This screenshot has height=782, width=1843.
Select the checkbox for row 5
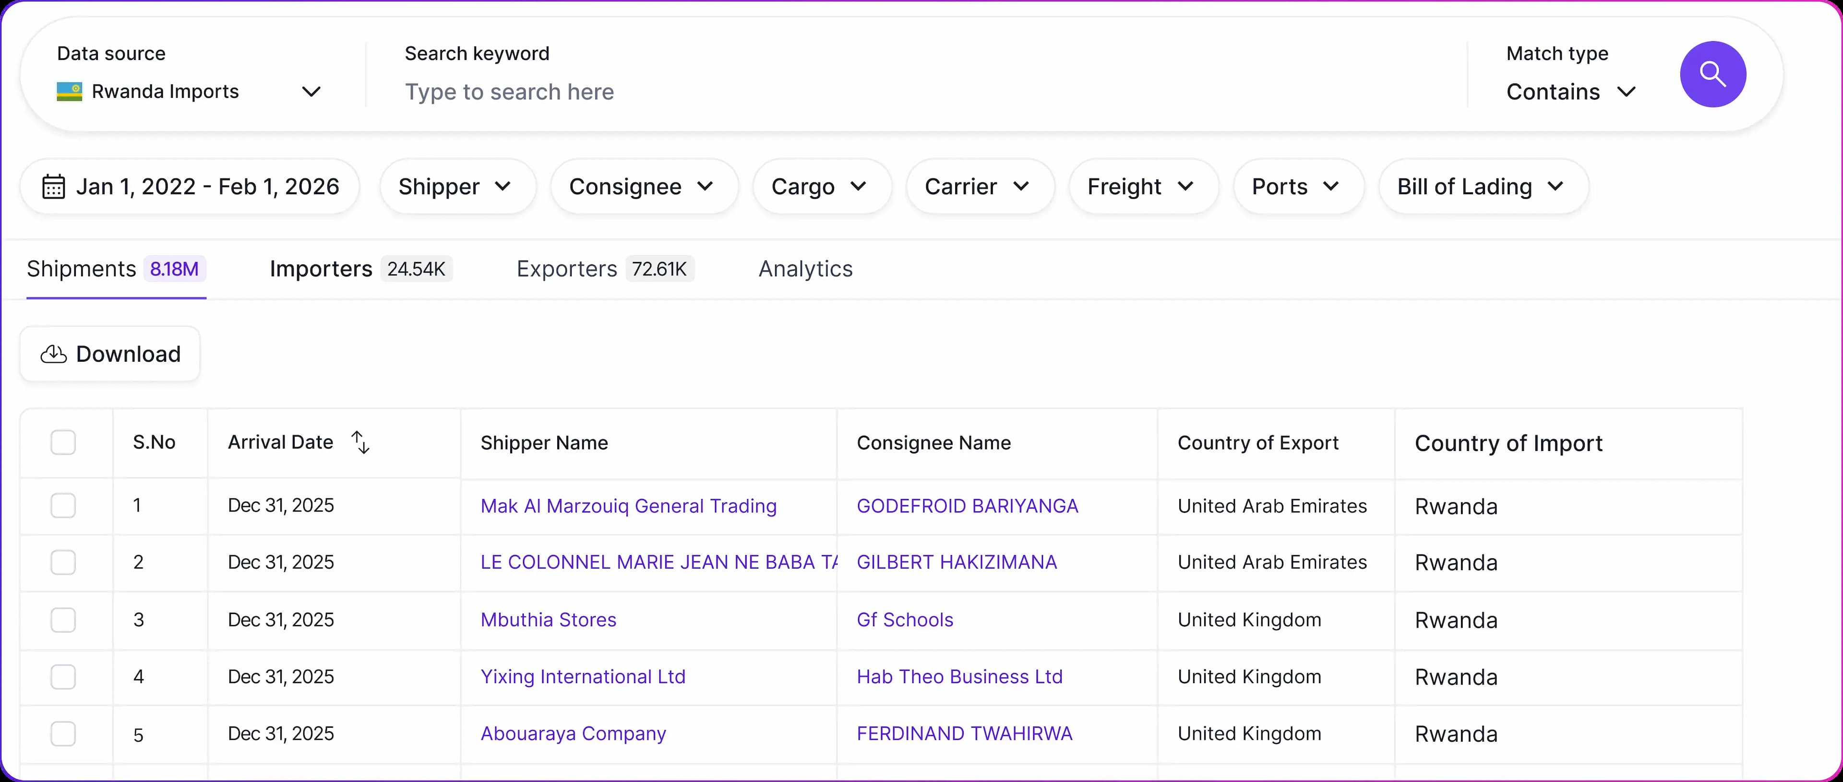click(63, 734)
